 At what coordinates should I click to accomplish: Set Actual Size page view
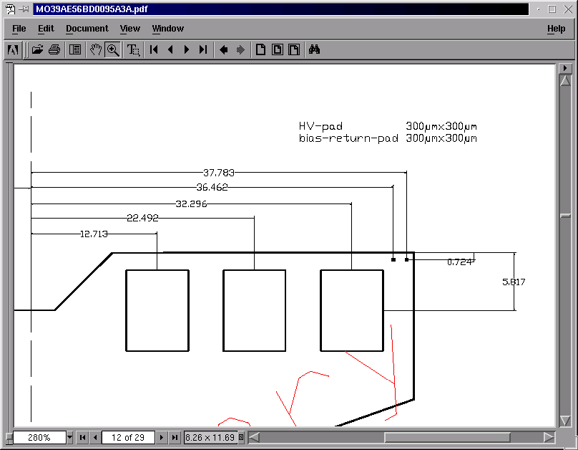click(x=260, y=49)
